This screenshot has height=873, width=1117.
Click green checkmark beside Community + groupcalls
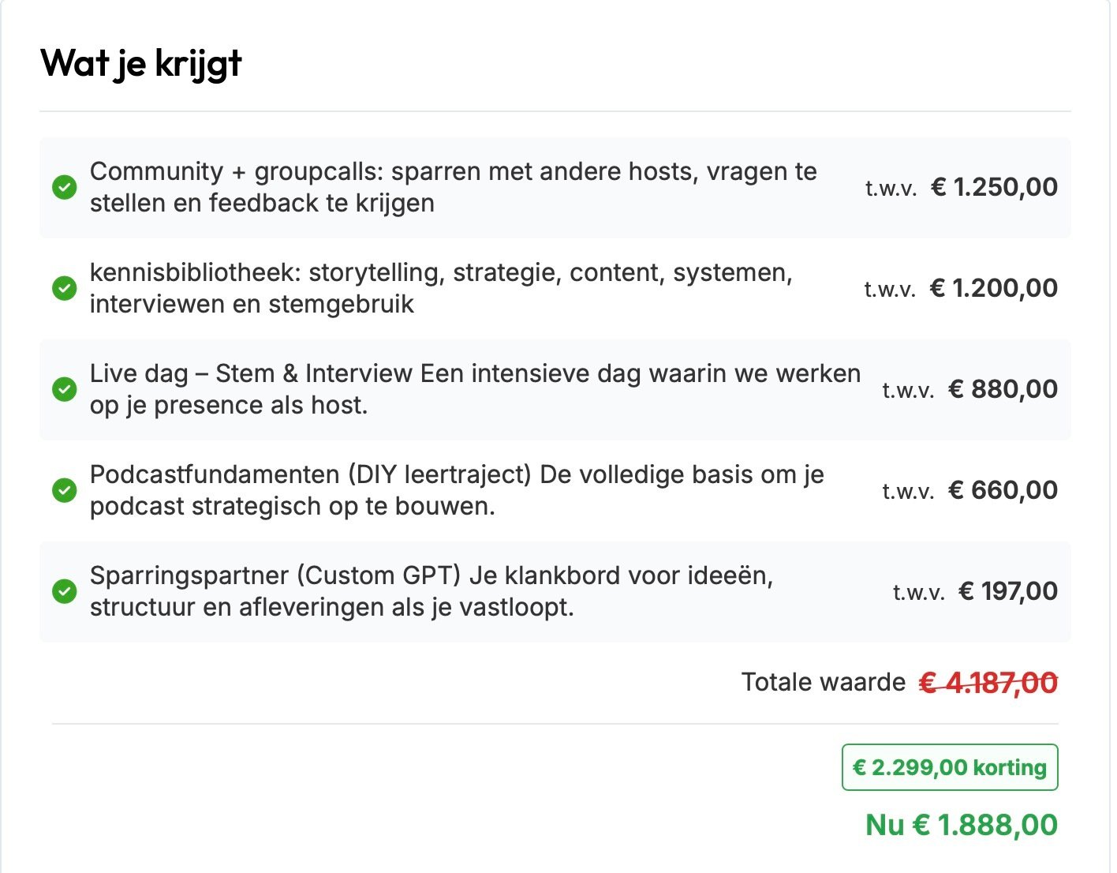[x=64, y=187]
